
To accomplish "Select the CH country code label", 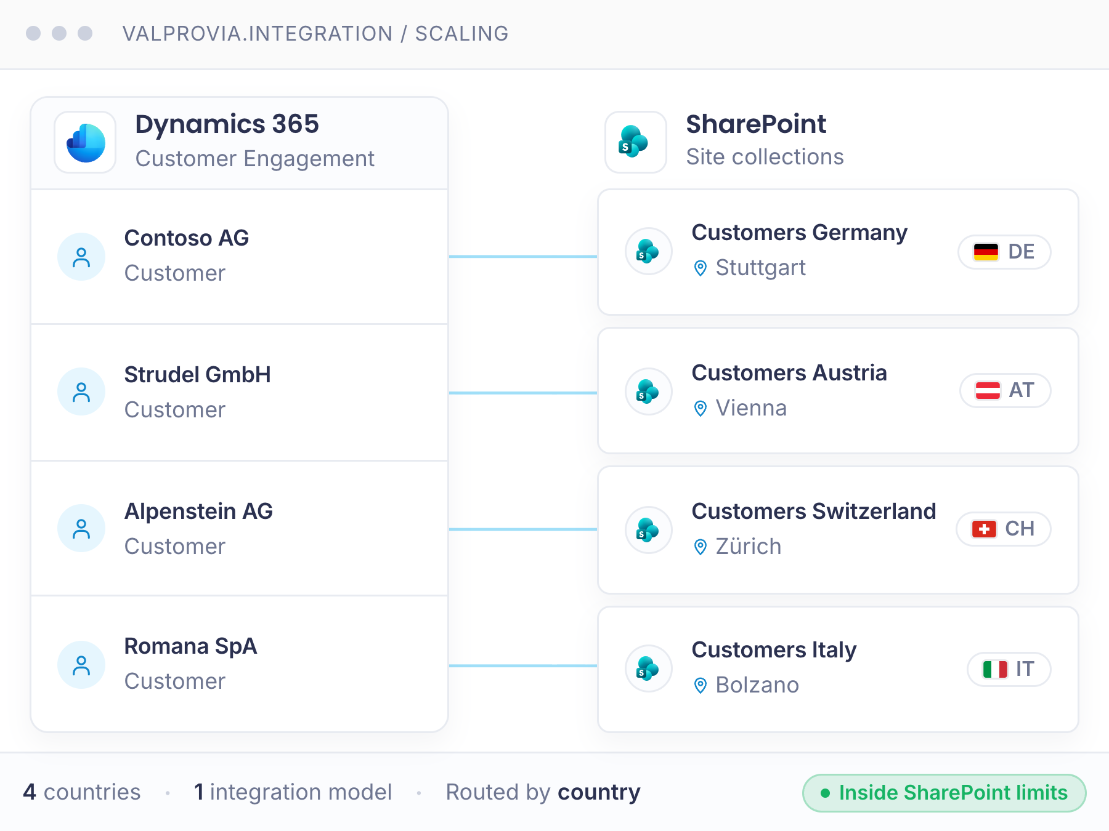I will (1020, 529).
